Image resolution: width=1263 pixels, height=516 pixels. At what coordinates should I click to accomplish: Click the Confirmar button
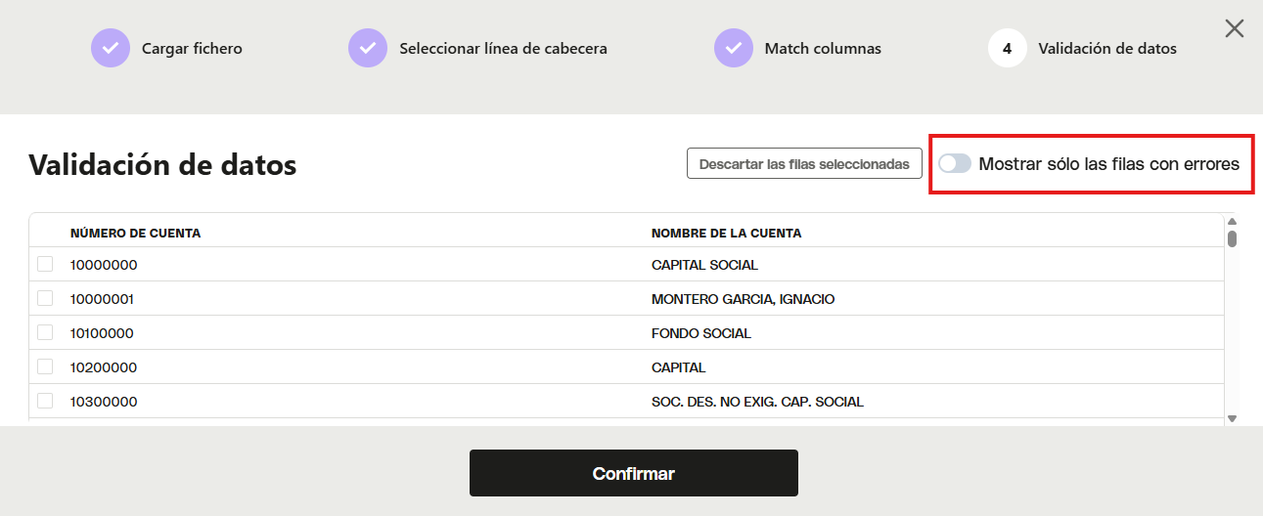[x=634, y=473]
